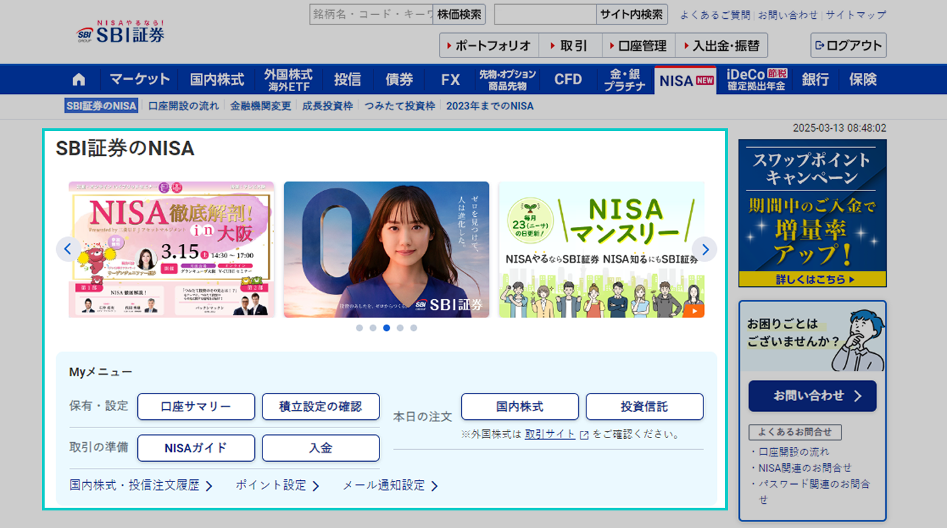947x528 pixels.
Task: Open よくあるご質問 link
Action: (715, 15)
